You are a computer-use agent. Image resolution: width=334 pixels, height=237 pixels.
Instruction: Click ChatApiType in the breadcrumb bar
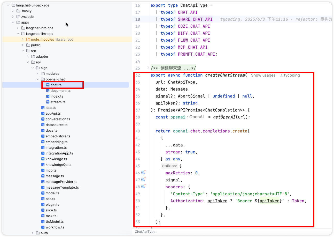point(145,232)
